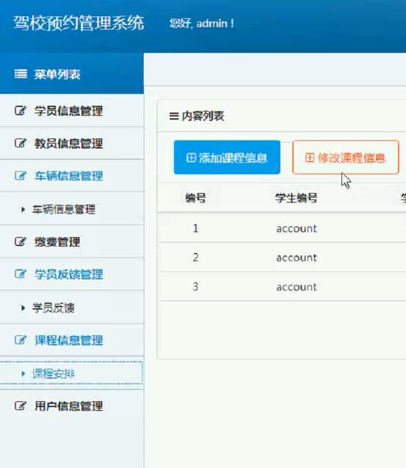Click 修改课程信息 button
406x468 pixels.
[x=346, y=157]
